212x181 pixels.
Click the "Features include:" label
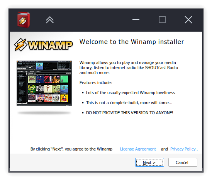(x=96, y=83)
